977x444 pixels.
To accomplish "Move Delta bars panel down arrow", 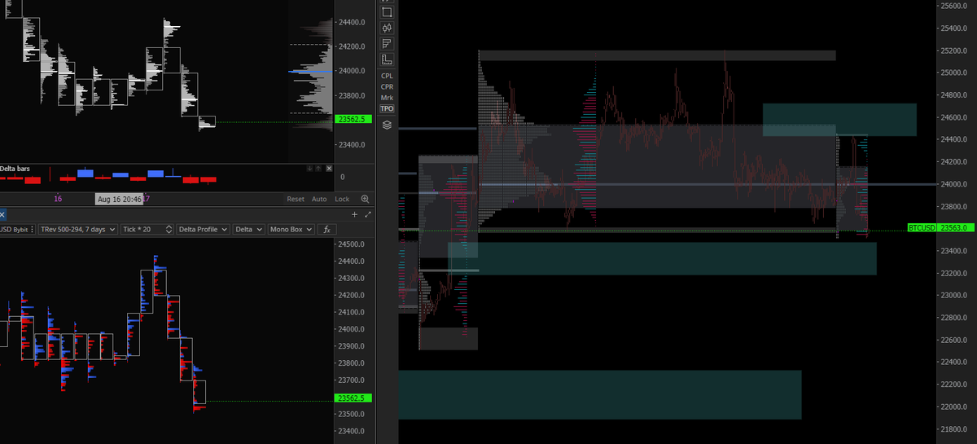I will 309,168.
